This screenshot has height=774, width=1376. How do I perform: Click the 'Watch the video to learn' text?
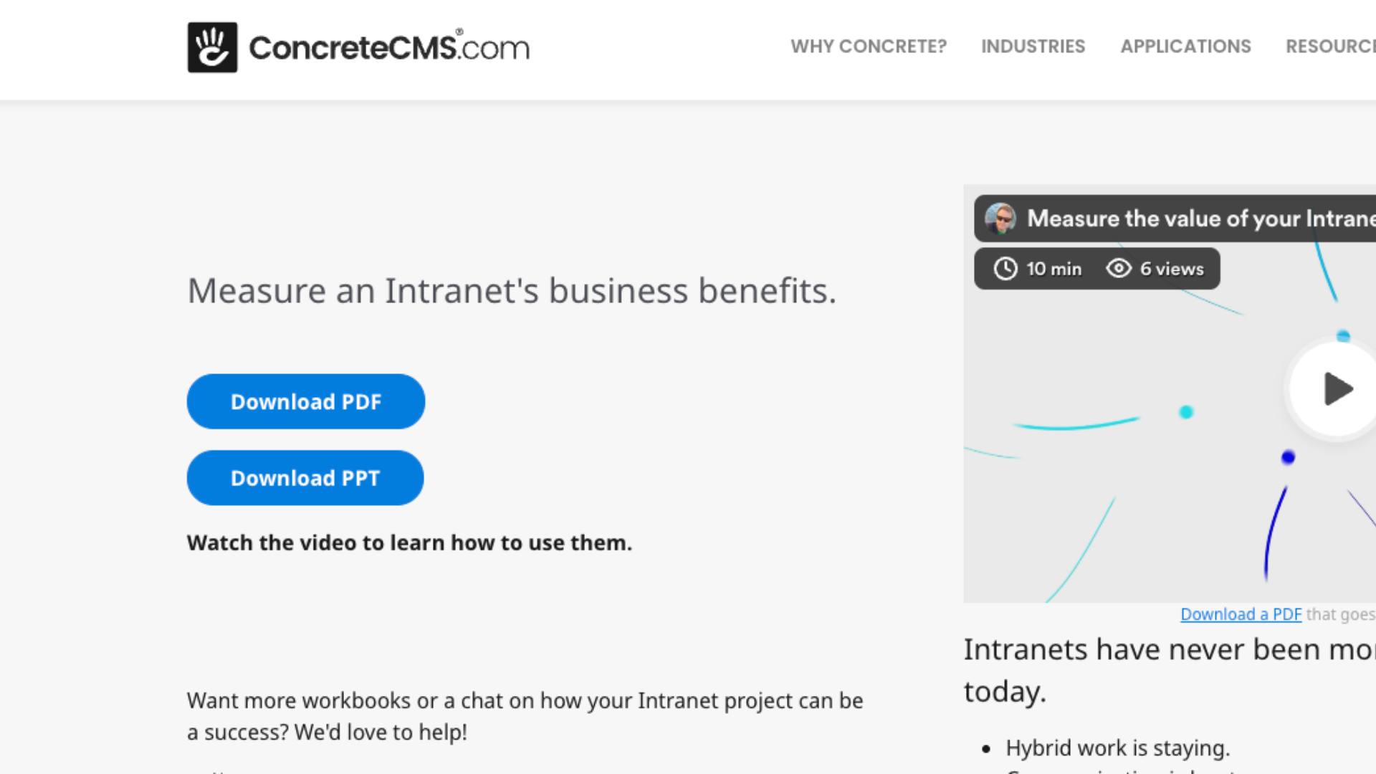pos(409,543)
